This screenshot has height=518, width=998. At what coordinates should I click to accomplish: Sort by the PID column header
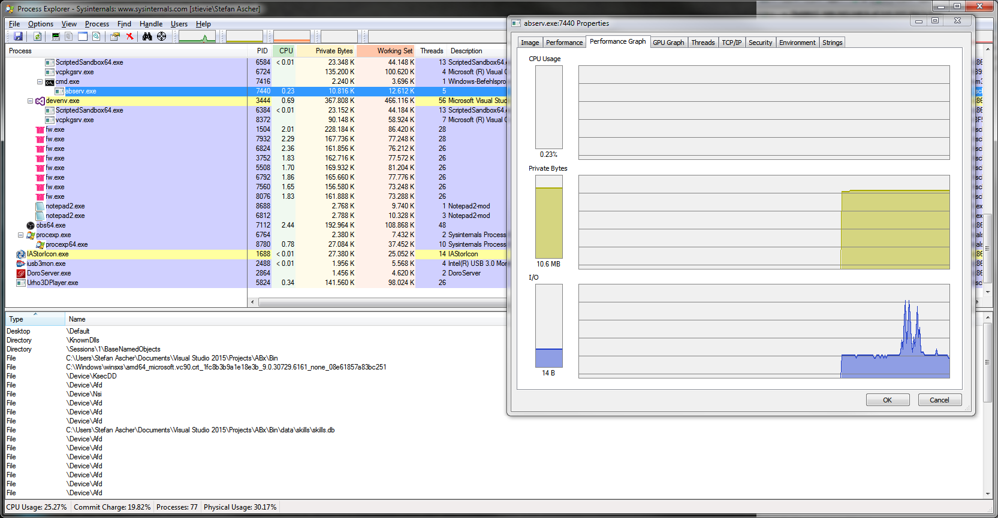pyautogui.click(x=260, y=51)
